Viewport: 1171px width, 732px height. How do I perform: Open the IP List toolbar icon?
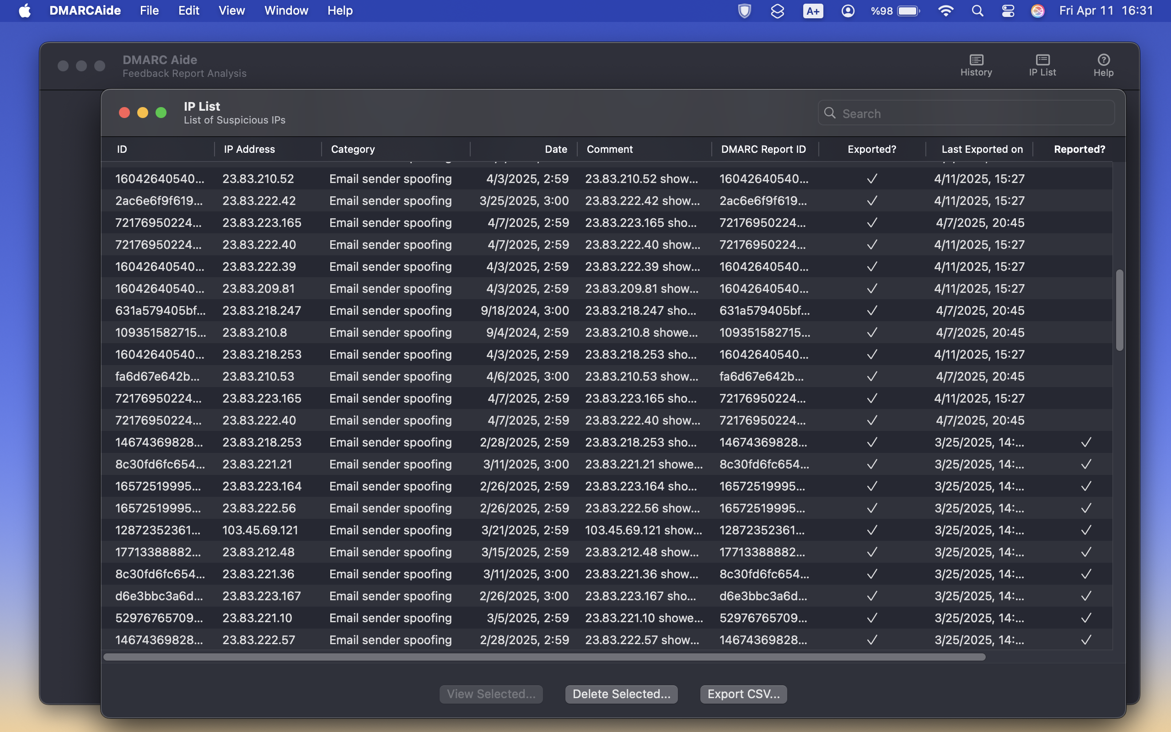1042,65
